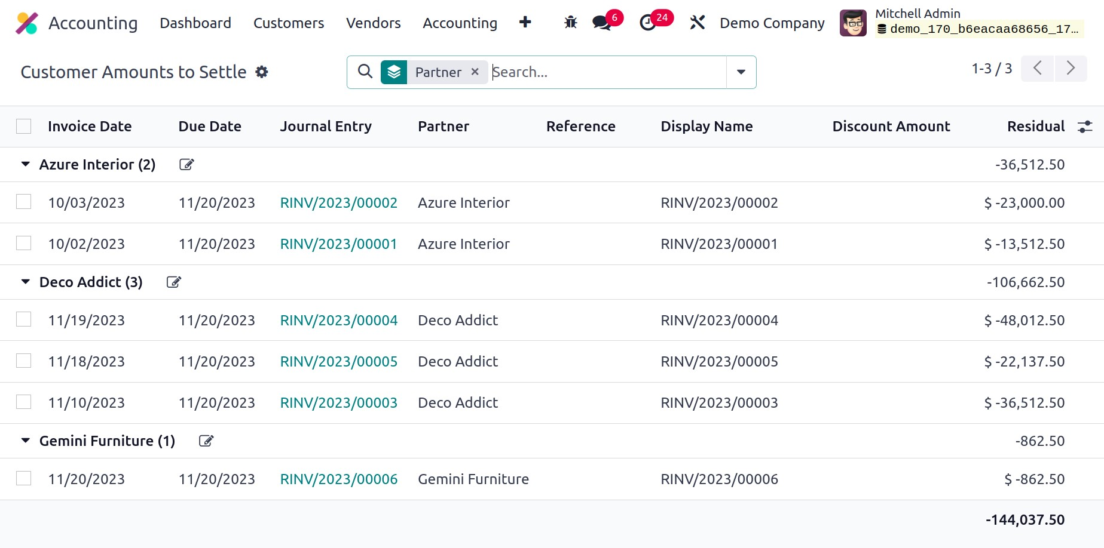Collapse the Azure Interior group

pyautogui.click(x=26, y=164)
